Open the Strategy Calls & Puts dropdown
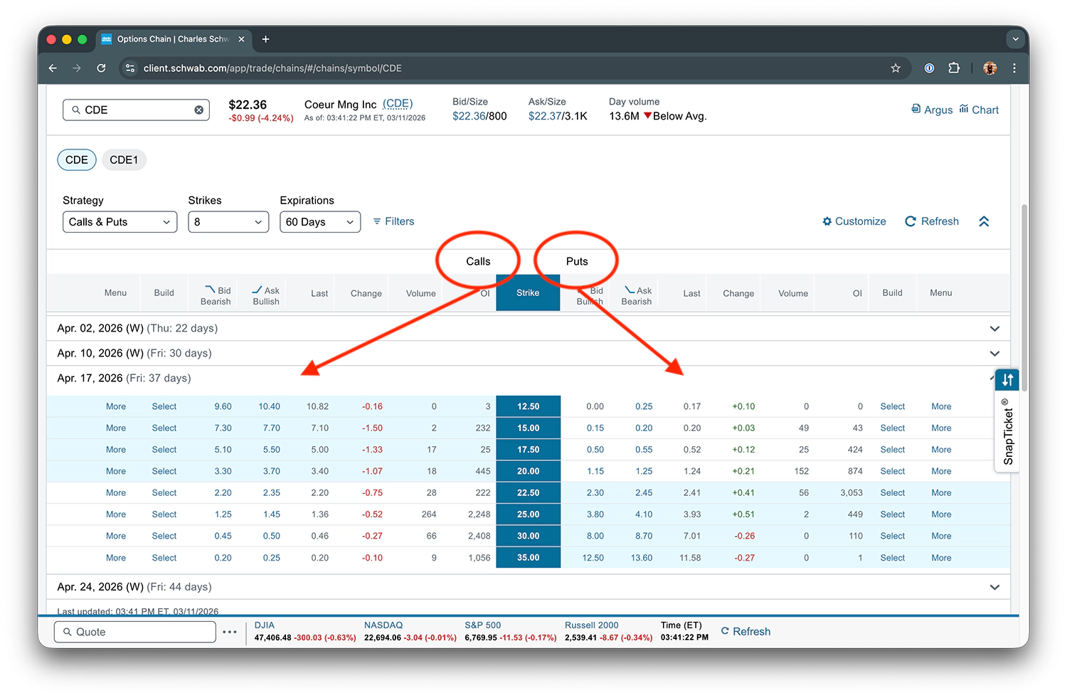The width and height of the screenshot is (1067, 698). [120, 222]
